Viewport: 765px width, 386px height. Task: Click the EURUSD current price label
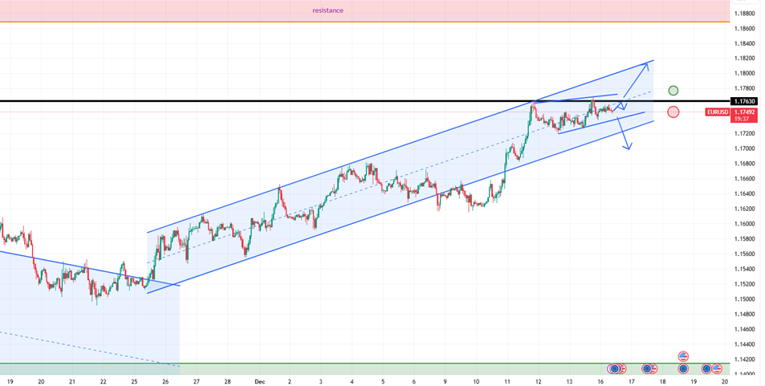pos(717,112)
